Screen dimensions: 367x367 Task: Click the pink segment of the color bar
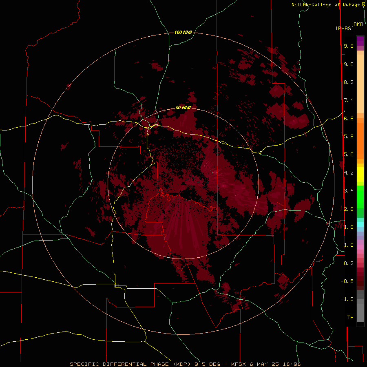click(x=360, y=247)
